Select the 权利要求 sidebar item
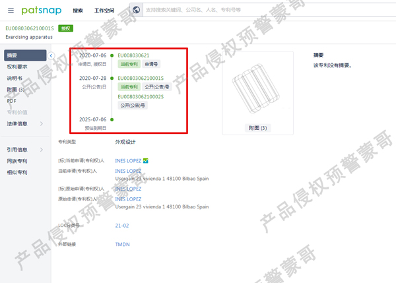Viewport: 396px width, 283px height. (x=17, y=67)
